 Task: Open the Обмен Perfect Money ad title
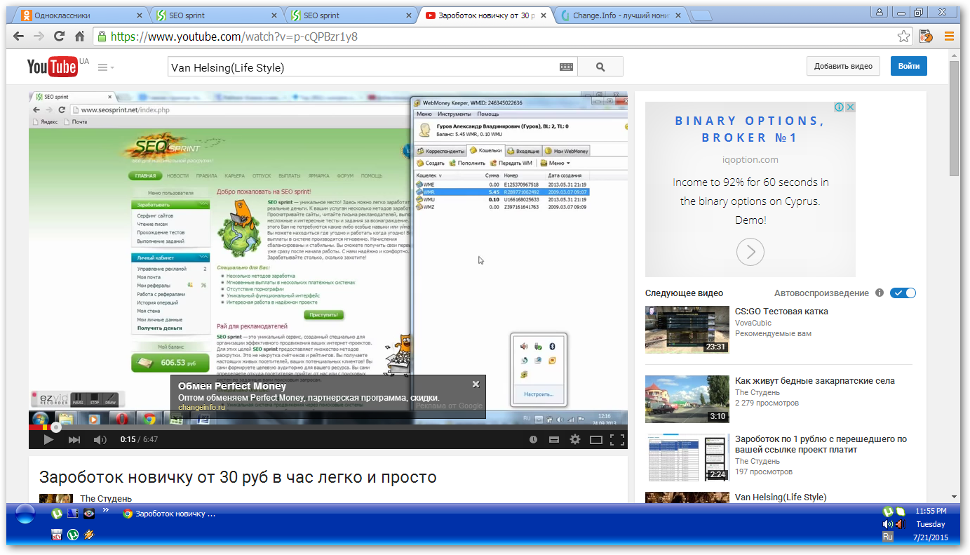click(232, 386)
